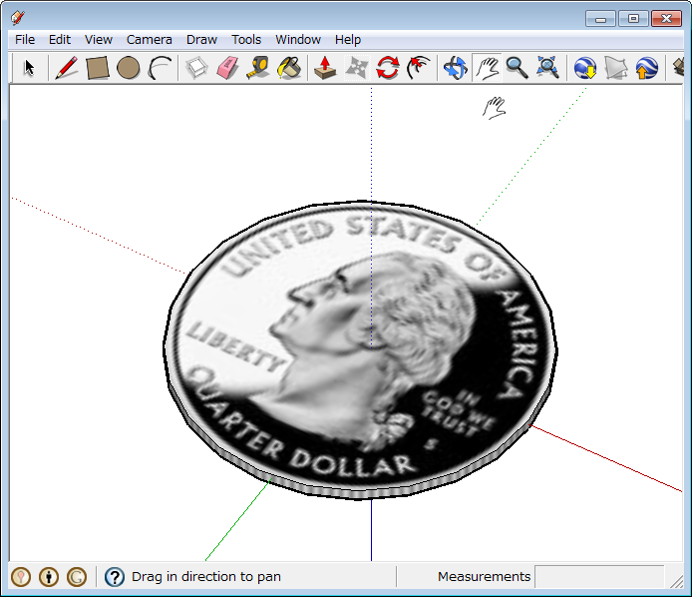Switch to the Orbit camera tool
This screenshot has height=597, width=692.
click(456, 68)
